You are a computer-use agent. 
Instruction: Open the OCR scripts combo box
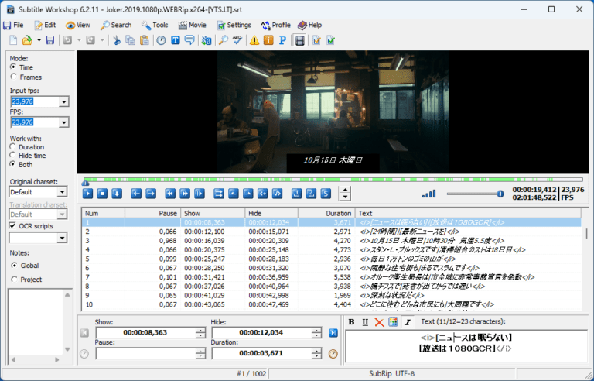(x=62, y=238)
